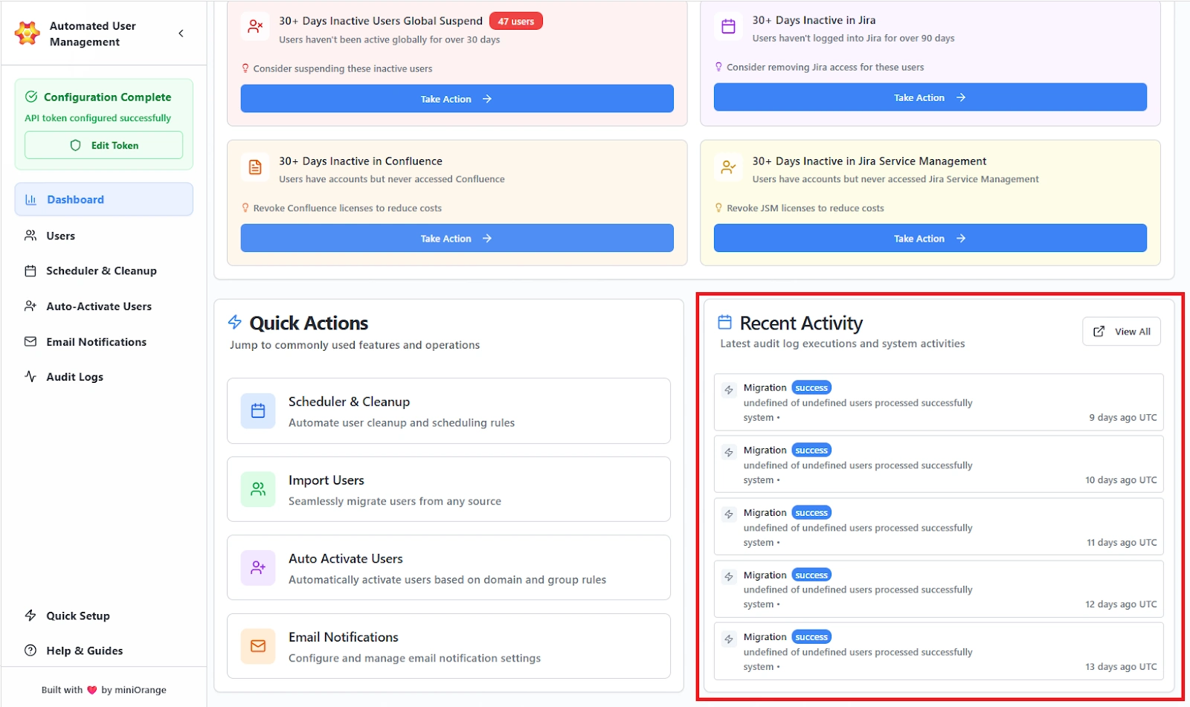Viewport: 1190px width, 707px height.
Task: Click the 47 users badge
Action: 516,21
